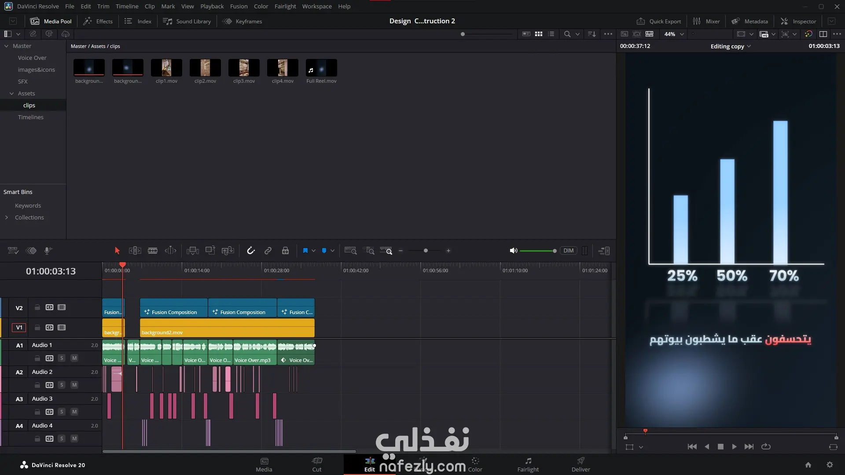Toggle the DIM audio button

pos(568,251)
